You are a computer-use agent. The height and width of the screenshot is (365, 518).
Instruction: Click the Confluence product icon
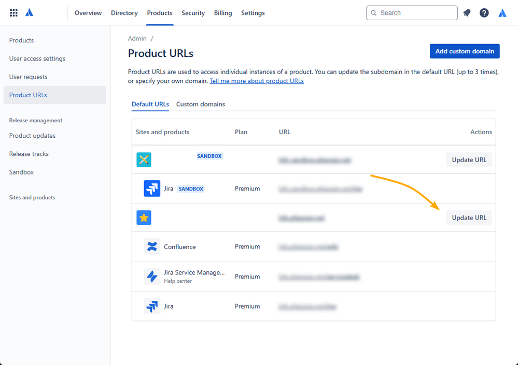[152, 246]
